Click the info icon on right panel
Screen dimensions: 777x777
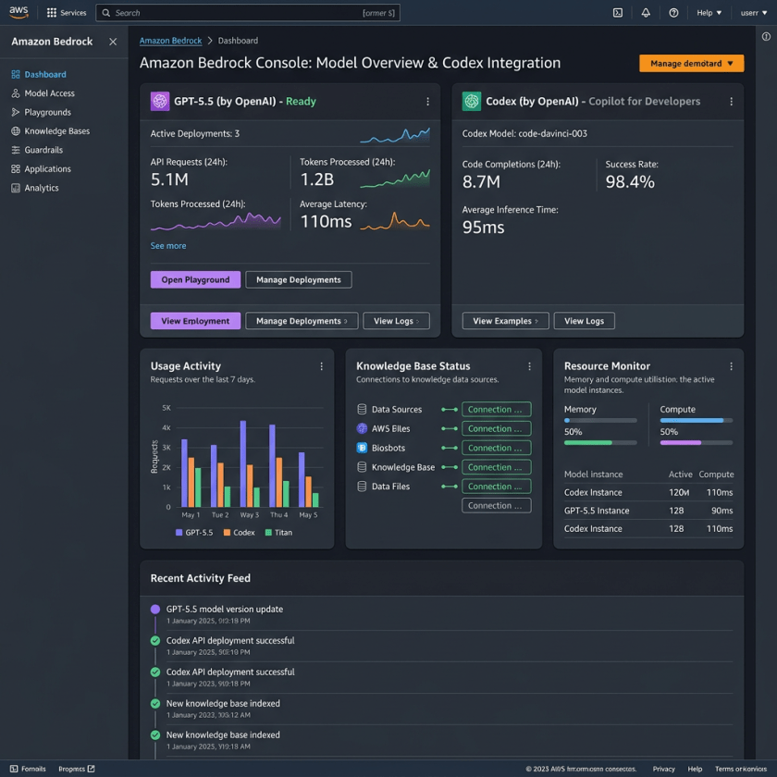pyautogui.click(x=766, y=37)
